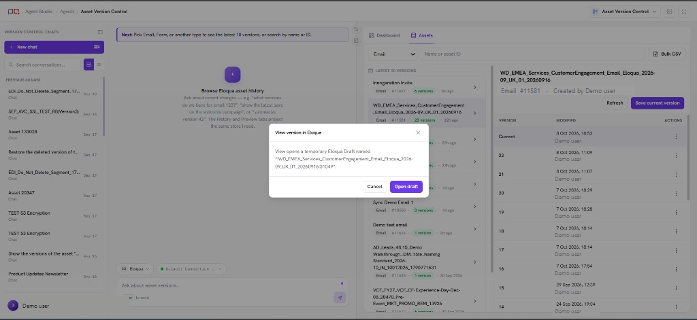Click the swap panels icon beside the chat
Viewport: 697px width, 320px height.
click(356, 29)
